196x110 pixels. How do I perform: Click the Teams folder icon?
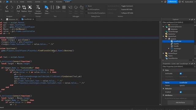166,56
